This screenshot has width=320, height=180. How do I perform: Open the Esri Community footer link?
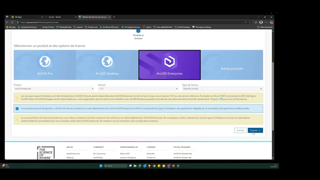pyautogui.click(x=99, y=154)
